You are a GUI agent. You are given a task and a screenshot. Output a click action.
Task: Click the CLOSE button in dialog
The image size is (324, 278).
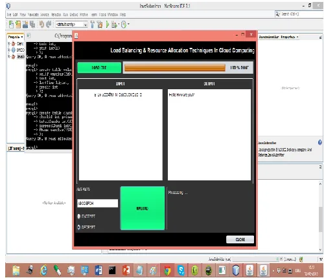(240, 239)
